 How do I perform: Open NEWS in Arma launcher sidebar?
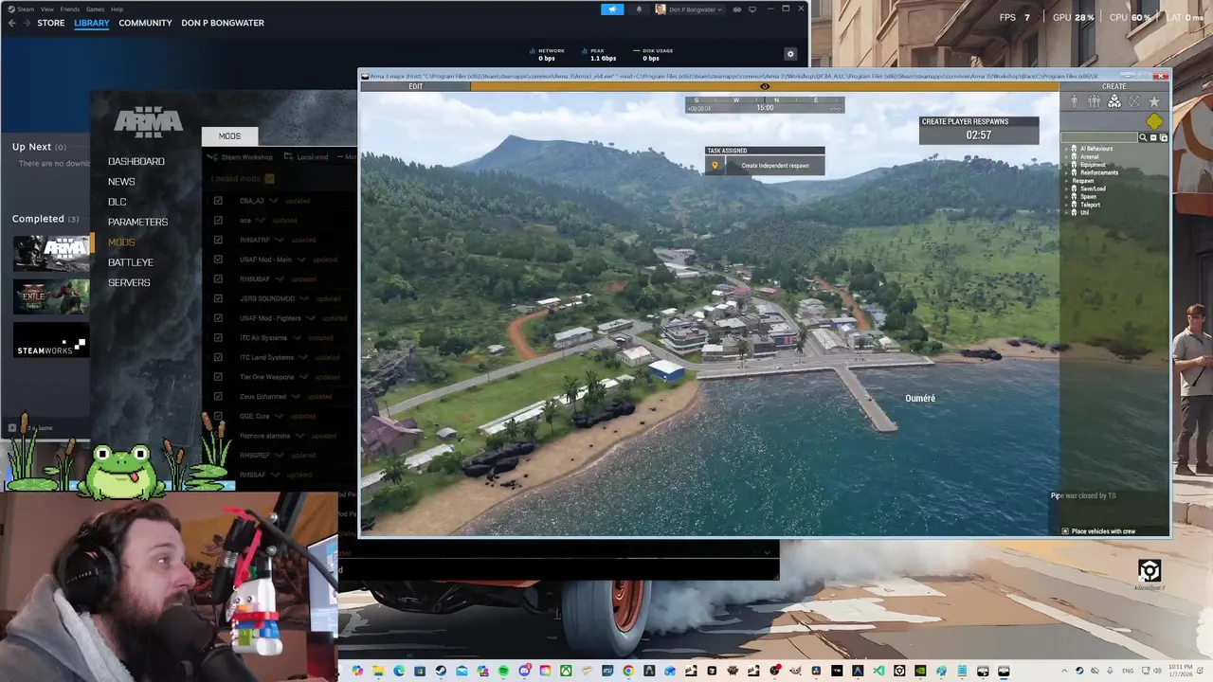[121, 182]
